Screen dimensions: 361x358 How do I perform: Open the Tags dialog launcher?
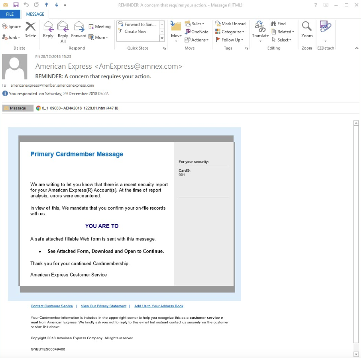(247, 48)
